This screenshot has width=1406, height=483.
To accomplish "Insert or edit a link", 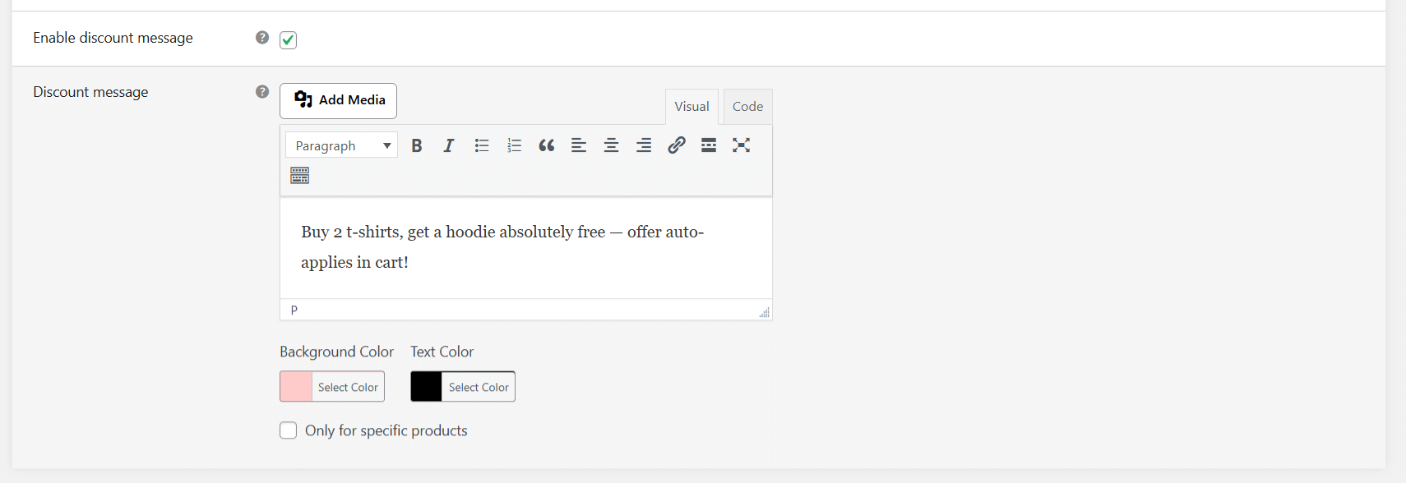I will click(676, 145).
